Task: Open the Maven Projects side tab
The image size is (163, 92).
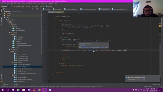Action: click(162, 22)
